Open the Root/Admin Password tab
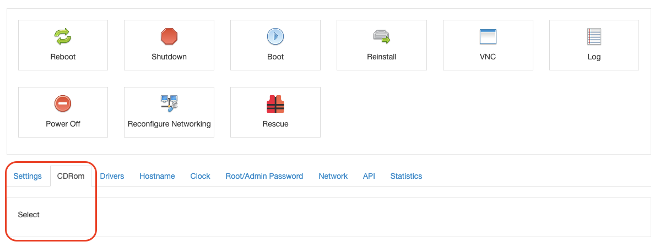The height and width of the screenshot is (247, 660). [264, 176]
